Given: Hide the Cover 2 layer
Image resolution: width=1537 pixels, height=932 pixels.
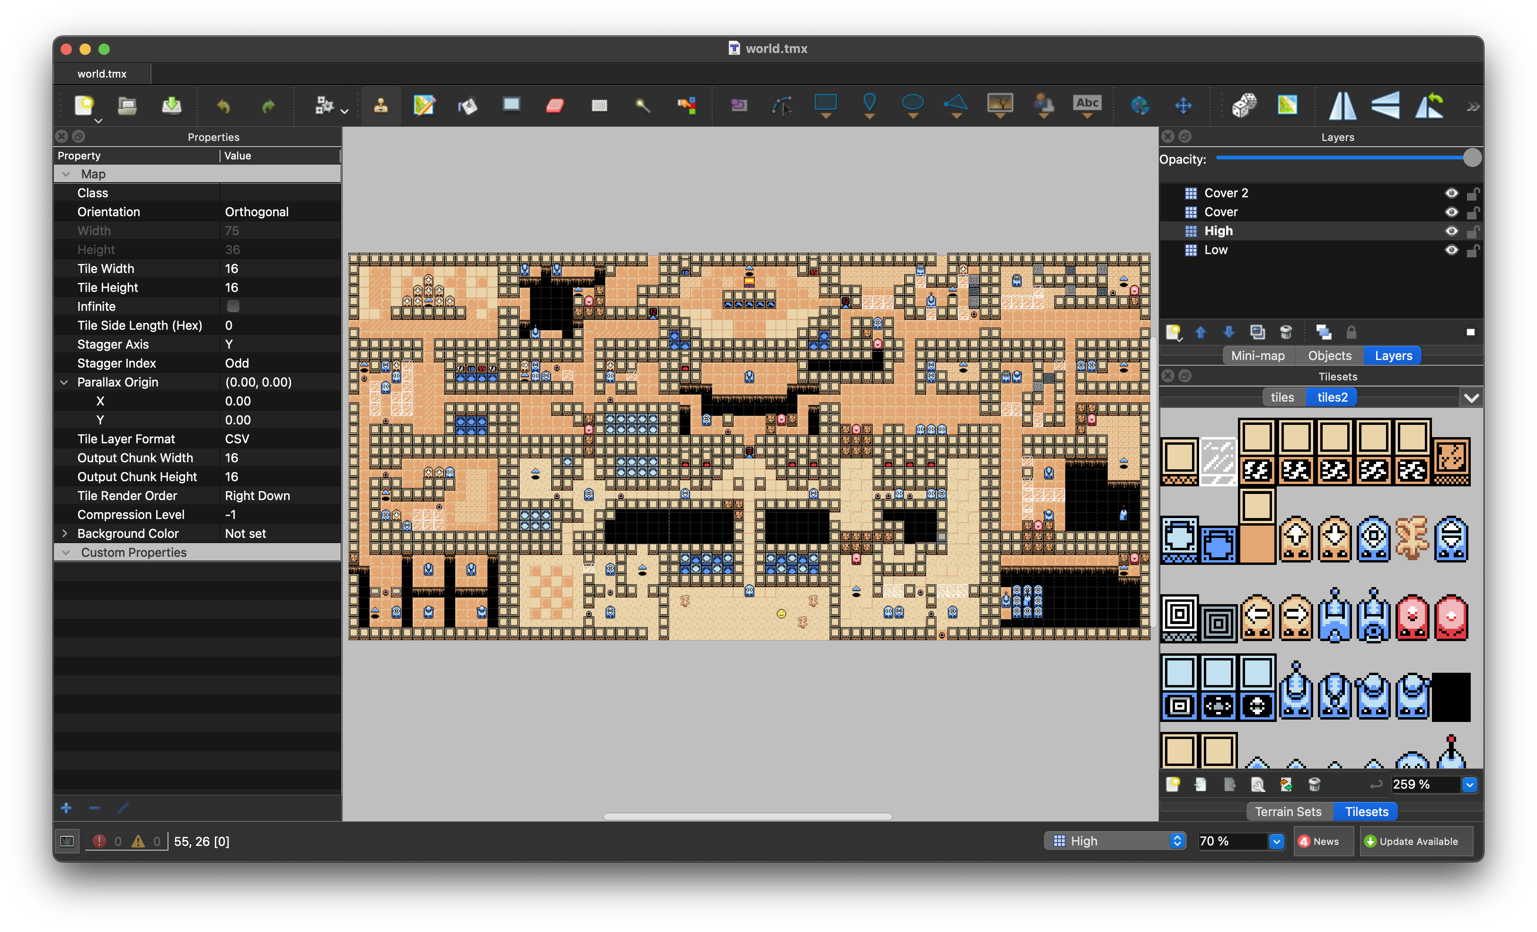Looking at the screenshot, I should 1451,193.
